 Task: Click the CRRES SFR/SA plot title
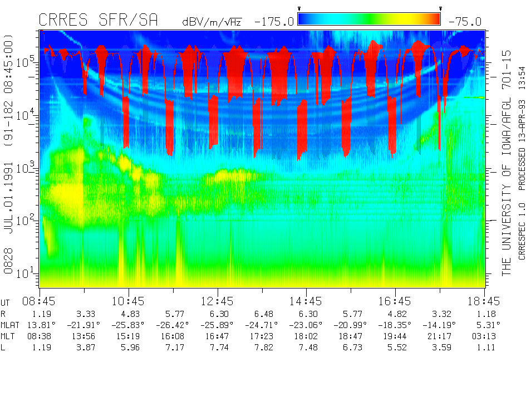click(x=98, y=20)
